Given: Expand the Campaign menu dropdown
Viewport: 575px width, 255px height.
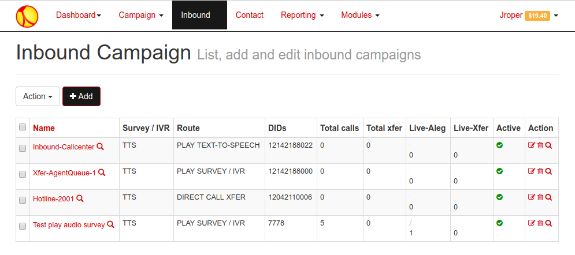Looking at the screenshot, I should click(141, 15).
